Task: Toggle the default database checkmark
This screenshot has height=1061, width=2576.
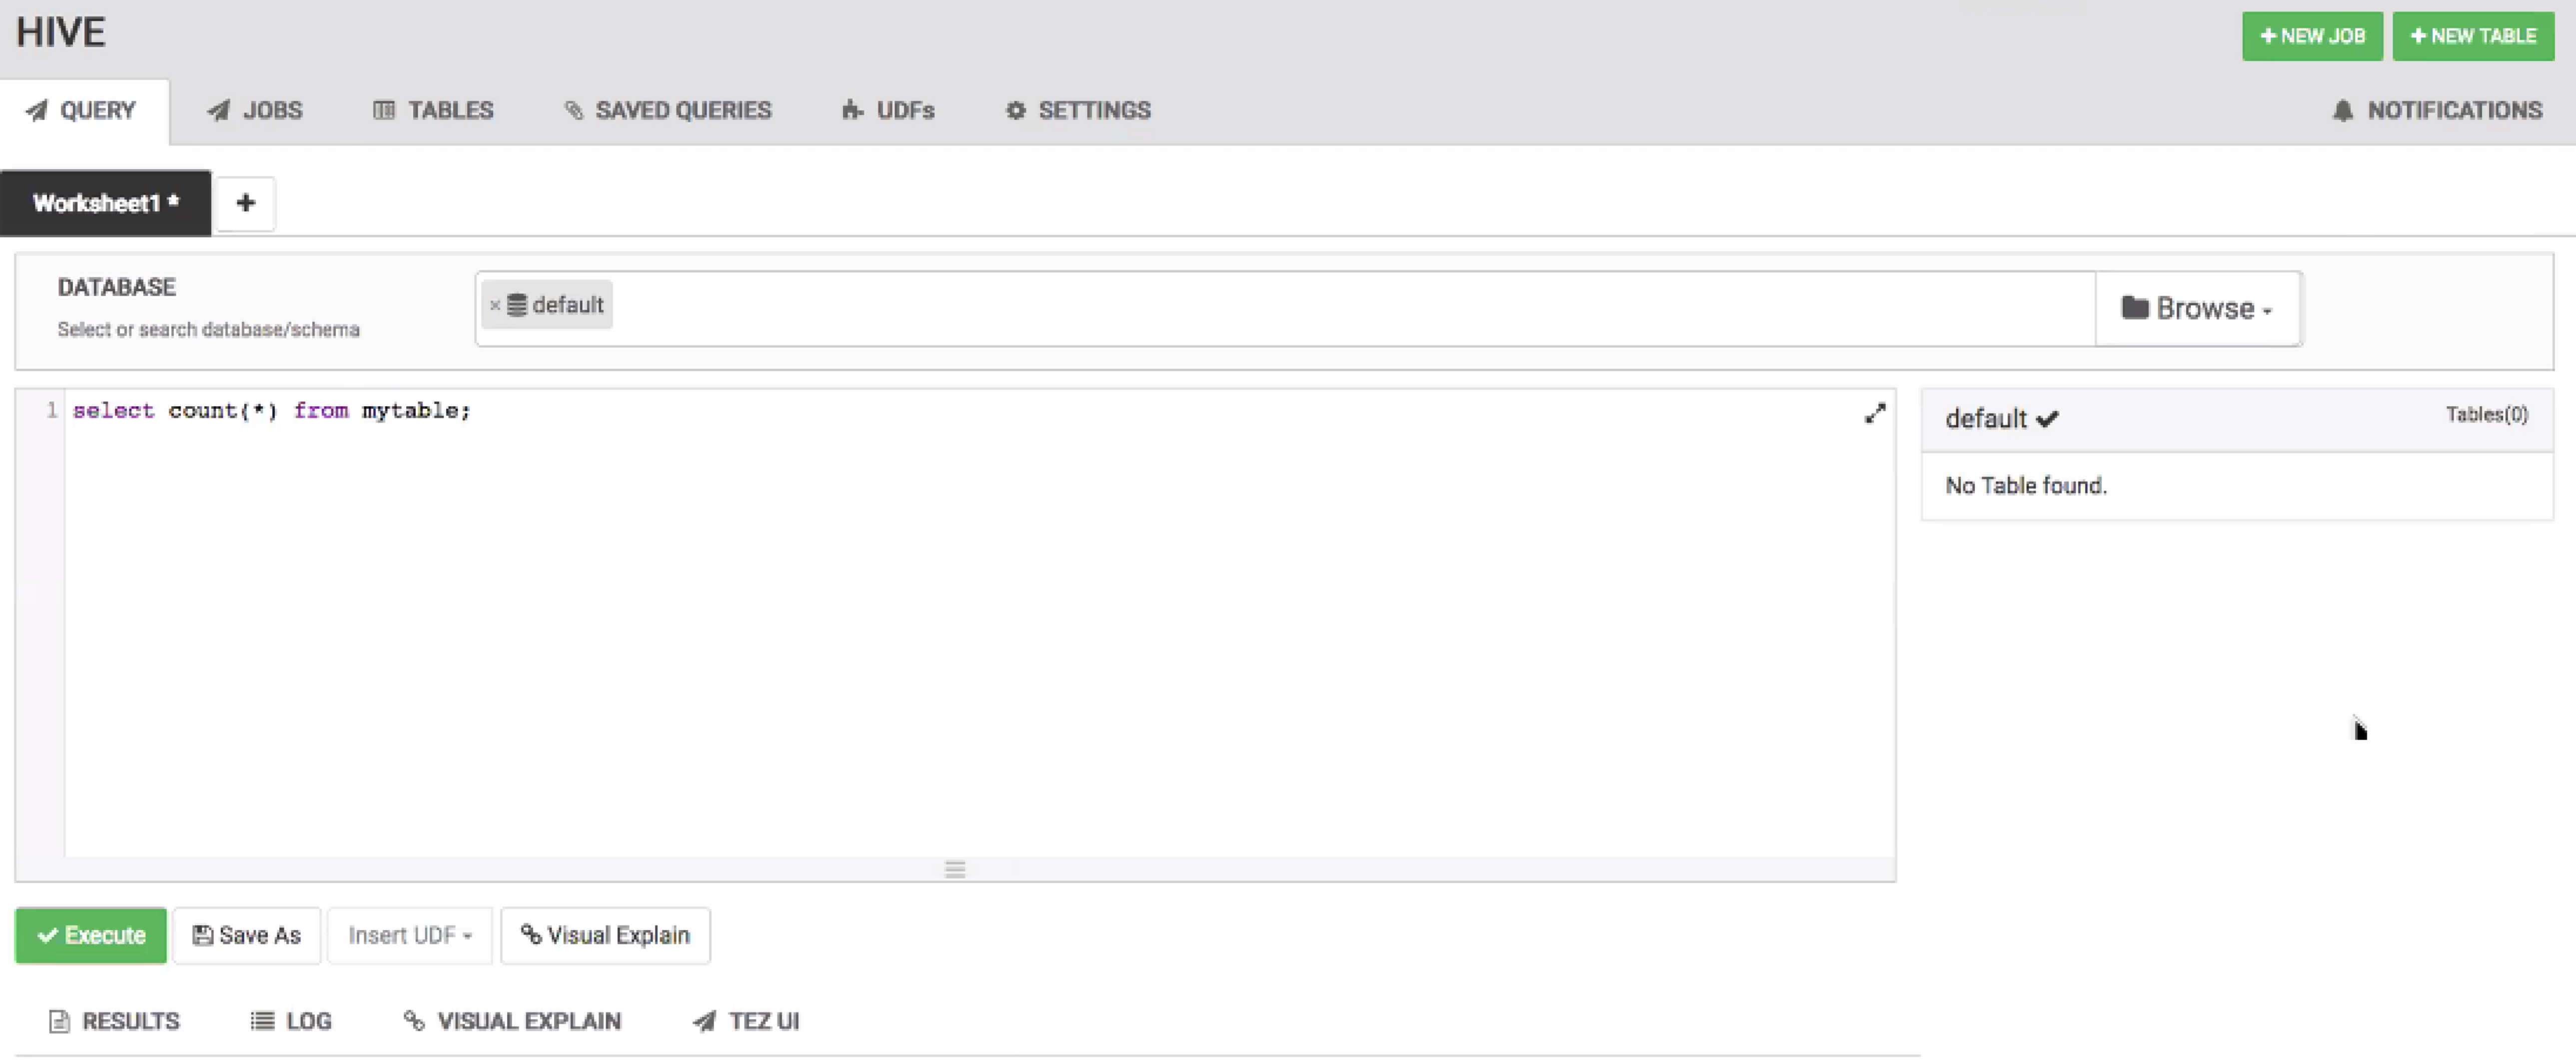Action: (2047, 418)
